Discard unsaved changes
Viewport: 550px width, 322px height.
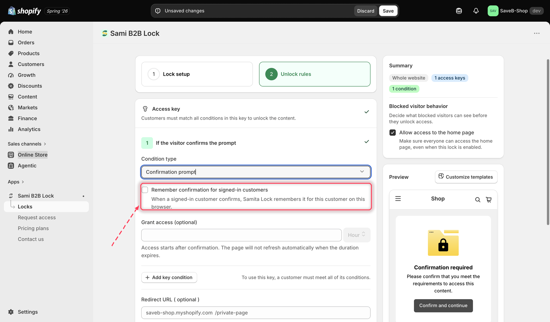366,11
